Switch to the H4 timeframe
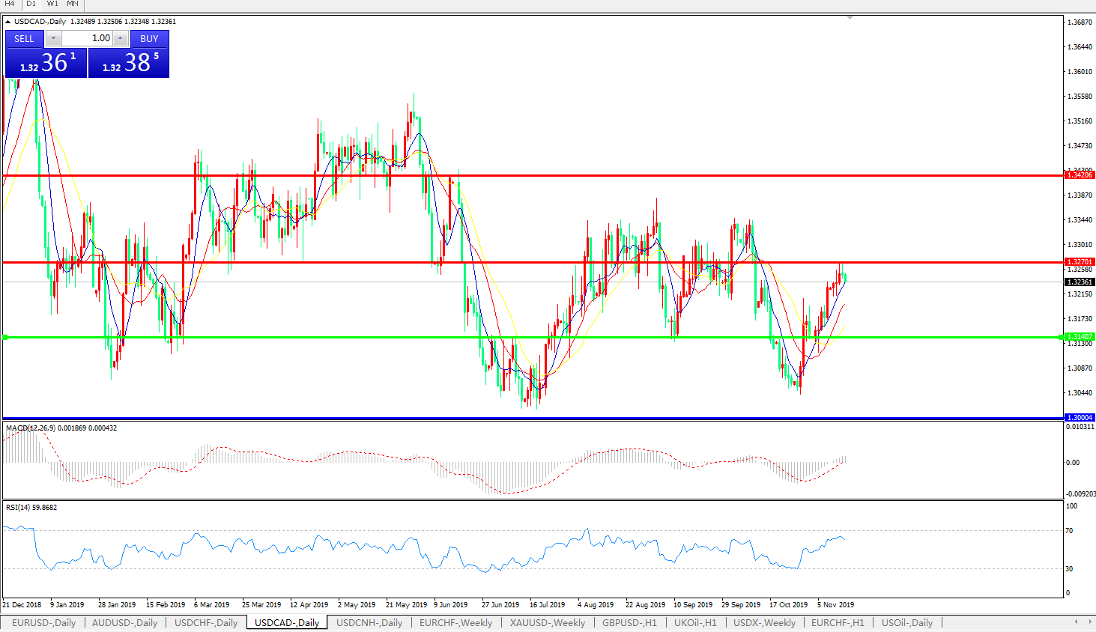 [10, 4]
